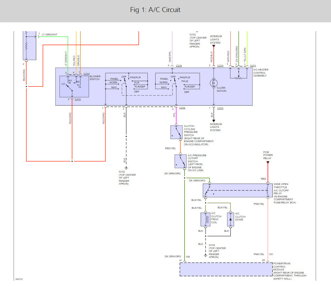331x286 pixels.
Task: Click the resistor symbol below connector C231
Action: coord(239,78)
